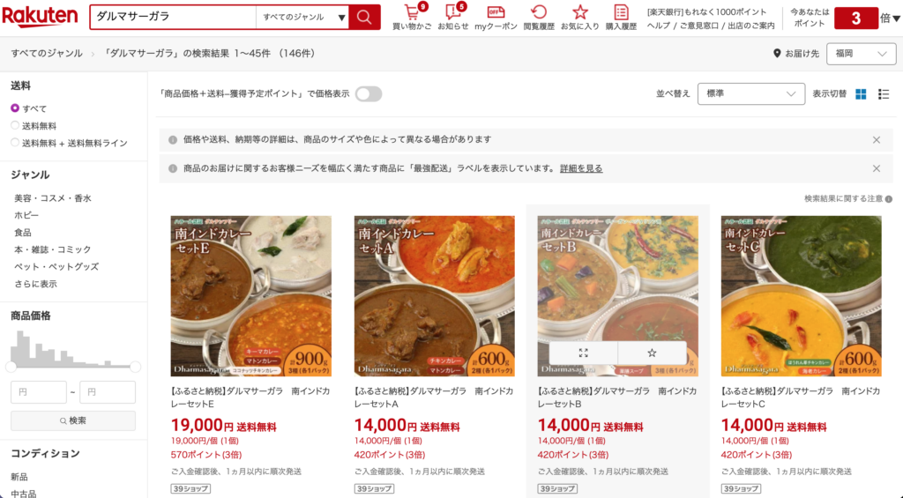Open the 南インドカレーセットE product title

(250, 398)
